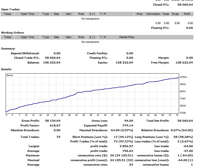
Task: Click the Largest profit trade value 2 856.57
Action: 126,146
